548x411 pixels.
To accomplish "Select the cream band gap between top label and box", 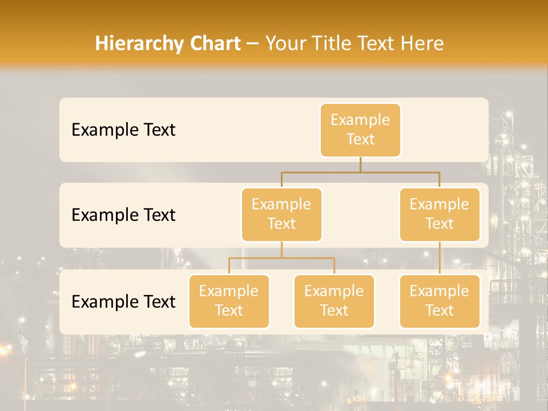I will point(245,130).
